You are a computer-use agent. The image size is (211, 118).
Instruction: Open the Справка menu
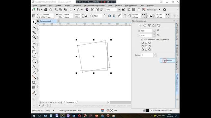tap(151, 6)
